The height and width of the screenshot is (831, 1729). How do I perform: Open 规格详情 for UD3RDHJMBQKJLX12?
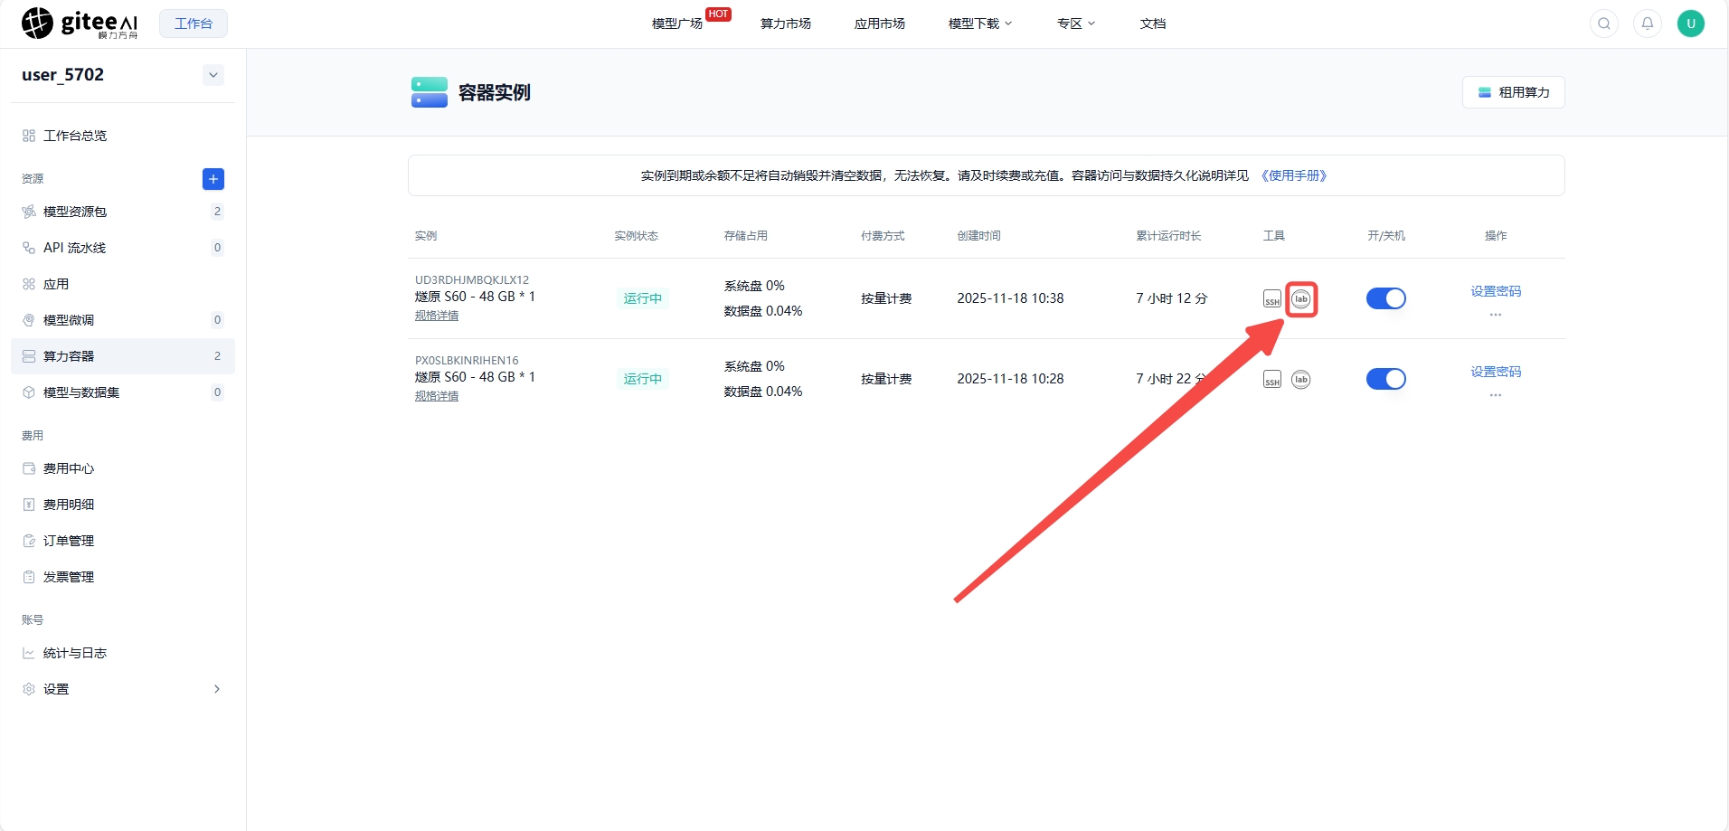[x=437, y=316]
